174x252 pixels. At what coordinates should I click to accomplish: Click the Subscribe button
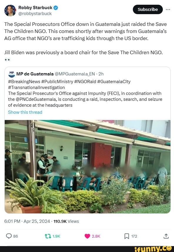point(148,9)
